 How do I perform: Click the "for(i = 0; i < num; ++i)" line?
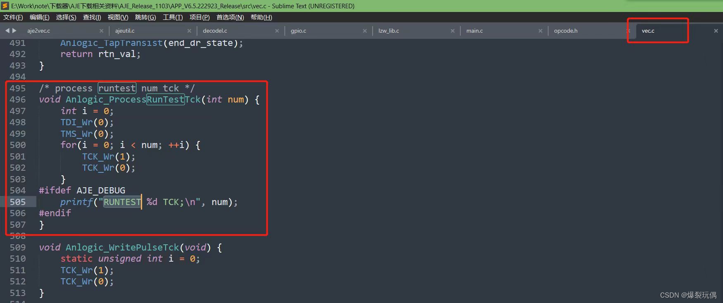130,145
